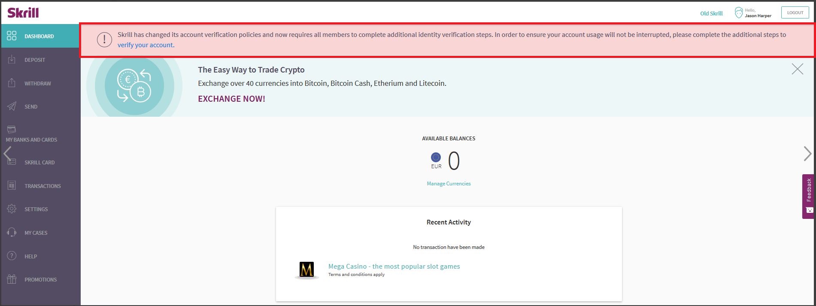Open the Send menu item
The width and height of the screenshot is (816, 306).
point(40,106)
